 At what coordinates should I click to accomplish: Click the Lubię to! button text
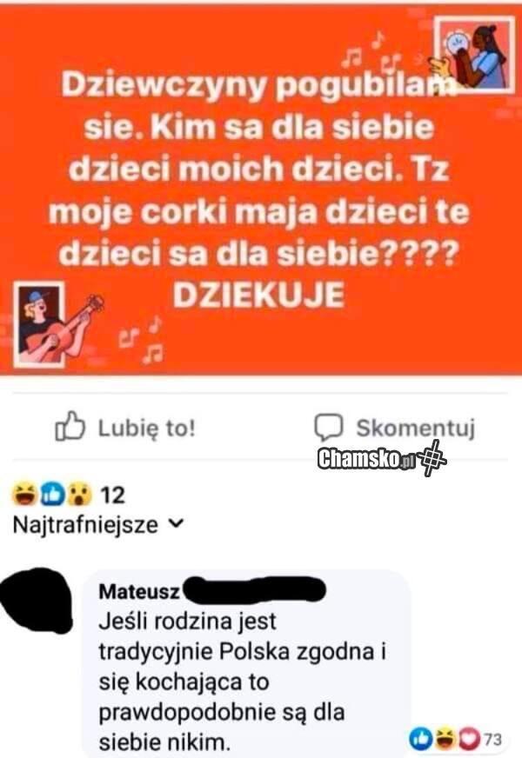coord(147,428)
